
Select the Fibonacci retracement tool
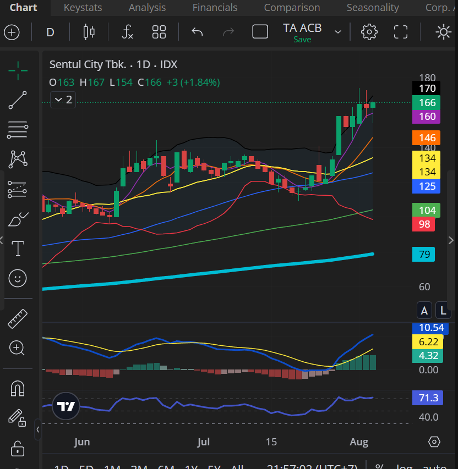tap(18, 130)
